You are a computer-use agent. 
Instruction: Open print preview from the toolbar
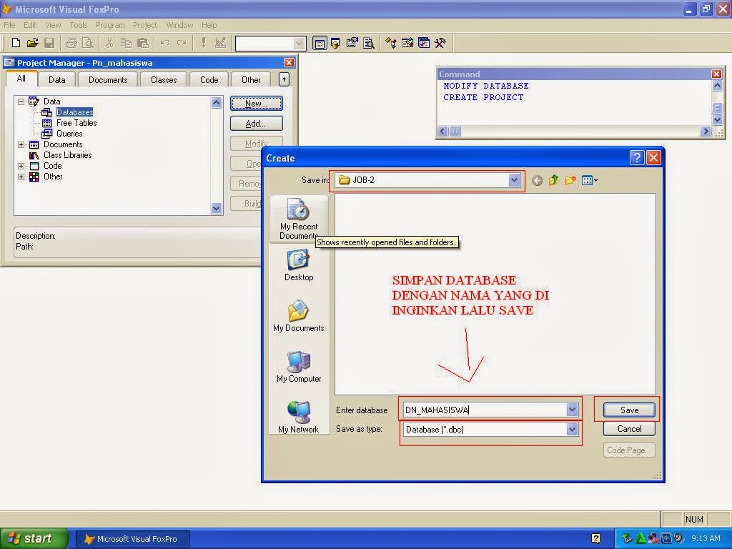pos(87,43)
